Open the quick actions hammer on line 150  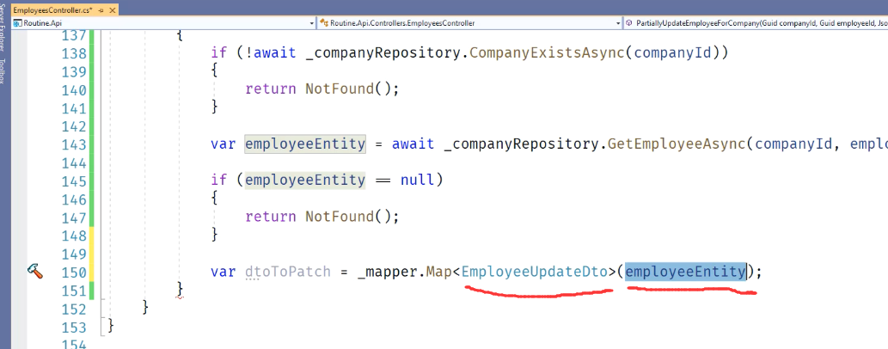click(x=35, y=272)
